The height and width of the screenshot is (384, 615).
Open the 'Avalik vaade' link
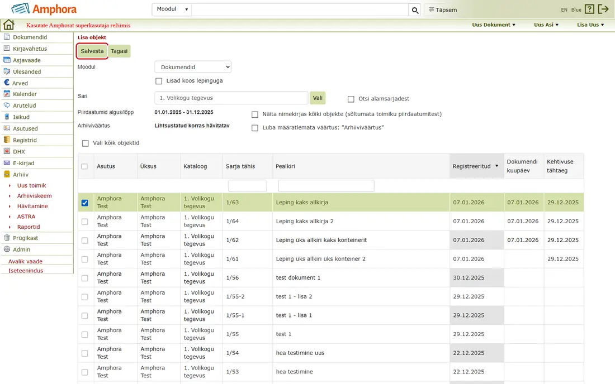pyautogui.click(x=26, y=261)
